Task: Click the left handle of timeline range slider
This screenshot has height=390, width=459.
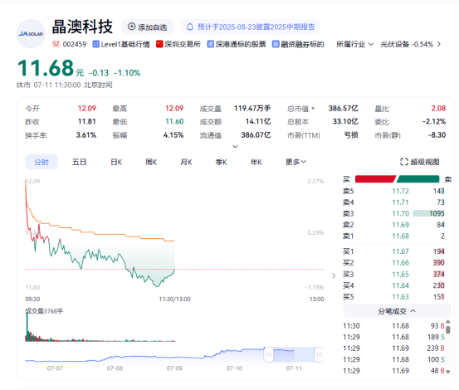Action: pyautogui.click(x=268, y=354)
